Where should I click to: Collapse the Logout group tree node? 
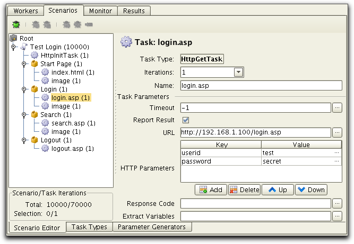[x=24, y=140]
